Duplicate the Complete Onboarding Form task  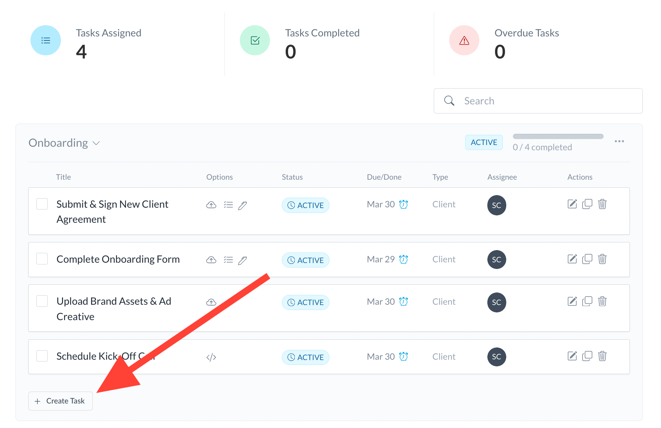coord(587,259)
